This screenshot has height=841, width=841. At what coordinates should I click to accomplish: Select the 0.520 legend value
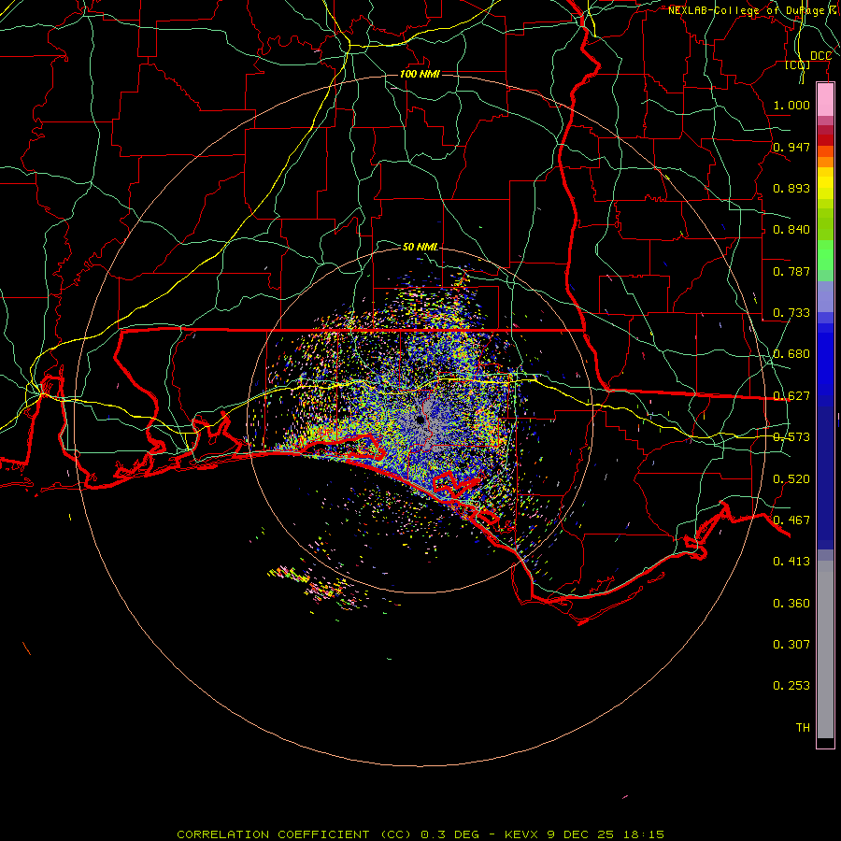coord(791,479)
